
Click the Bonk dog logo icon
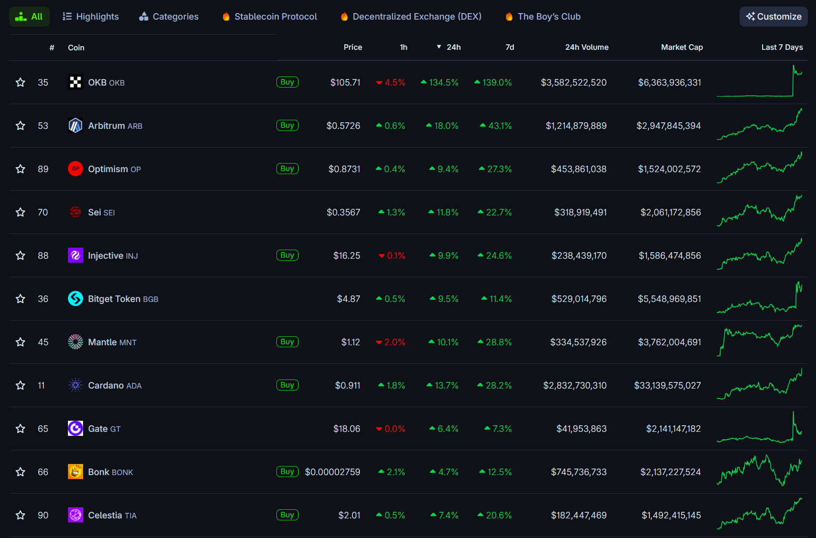75,472
